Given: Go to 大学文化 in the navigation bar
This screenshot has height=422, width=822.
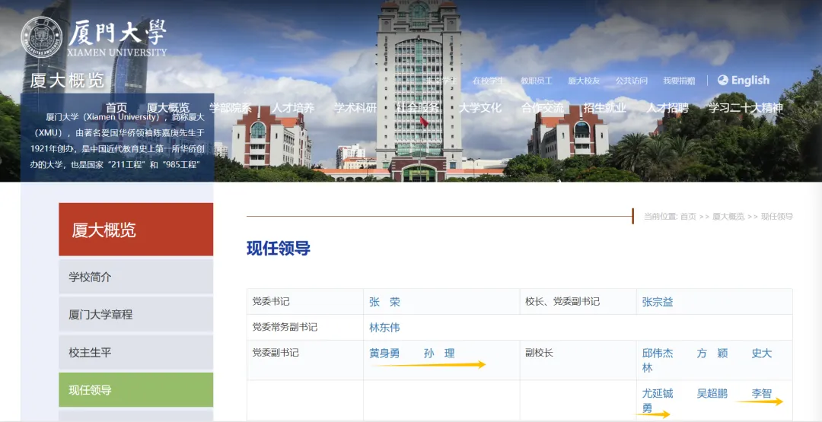Looking at the screenshot, I should click(x=480, y=108).
